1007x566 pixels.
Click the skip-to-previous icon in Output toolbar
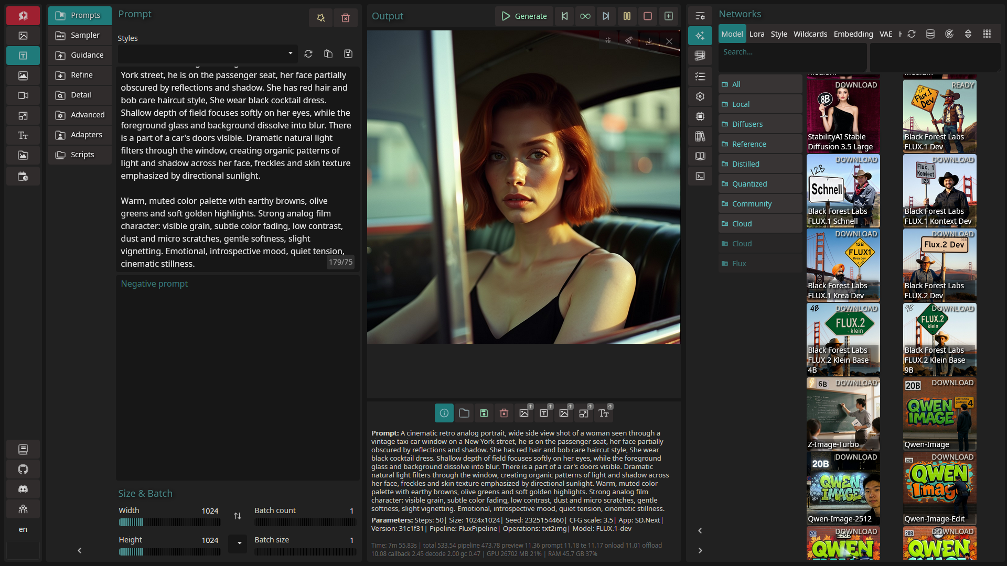564,16
